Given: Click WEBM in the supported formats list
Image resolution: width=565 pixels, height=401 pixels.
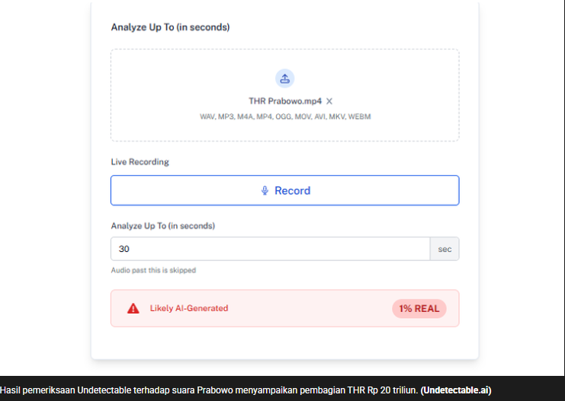Looking at the screenshot, I should 359,116.
